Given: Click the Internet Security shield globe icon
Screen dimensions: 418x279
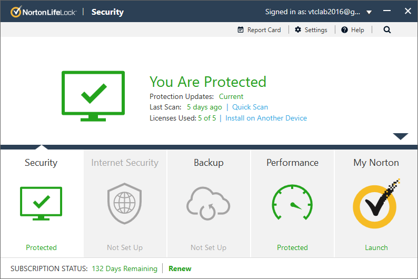Looking at the screenshot, I should point(125,204).
